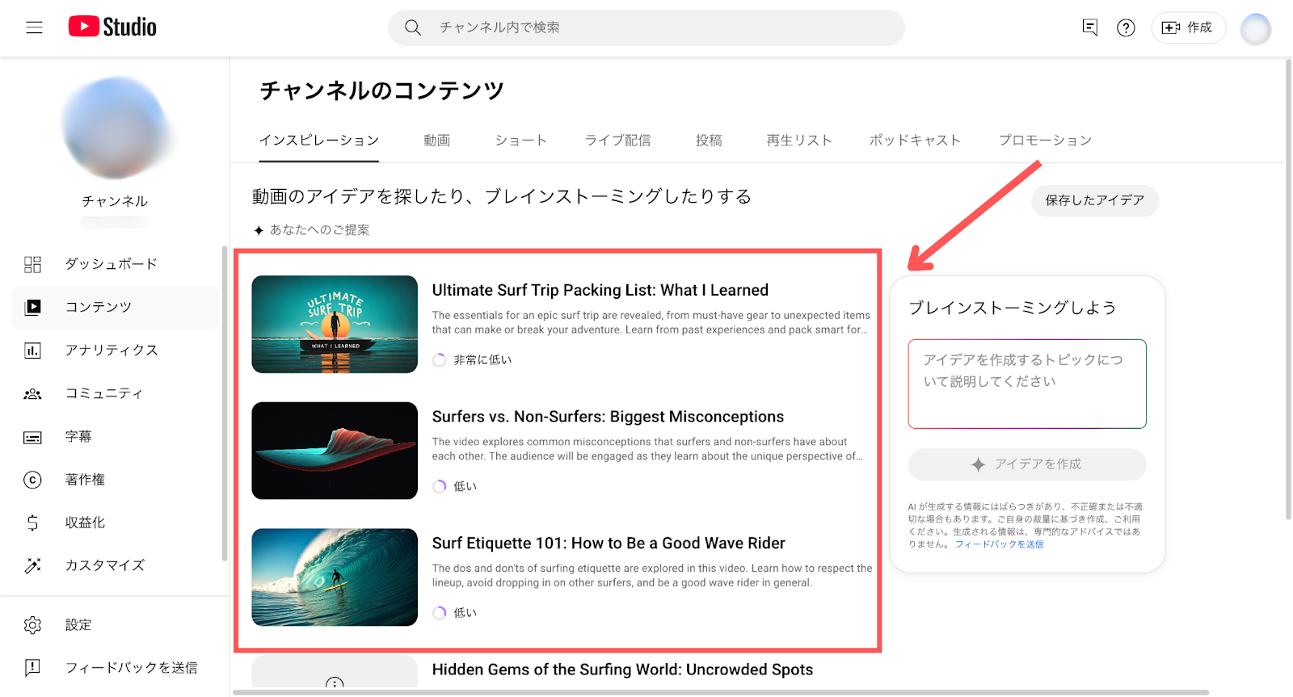Click the horizontal scrollbar at bottom
This screenshot has height=697, width=1293.
[721, 692]
